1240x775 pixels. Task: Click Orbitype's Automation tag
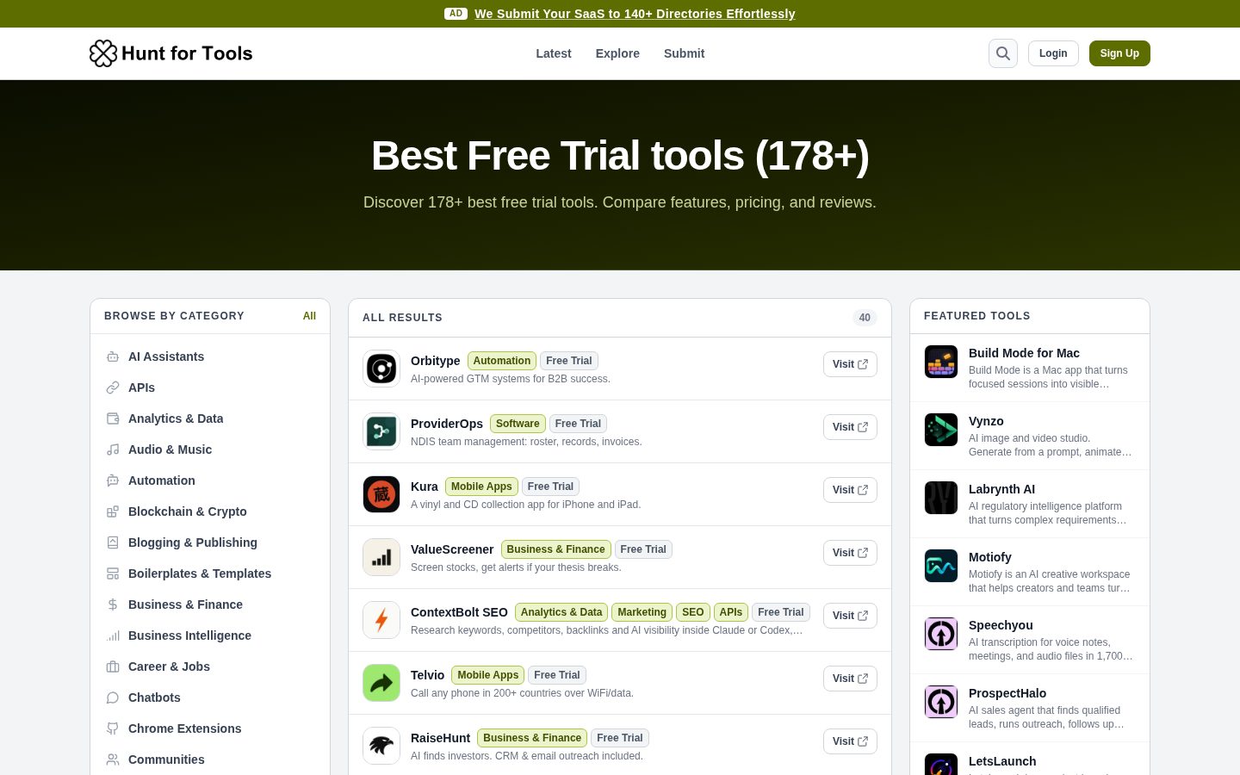tap(502, 361)
